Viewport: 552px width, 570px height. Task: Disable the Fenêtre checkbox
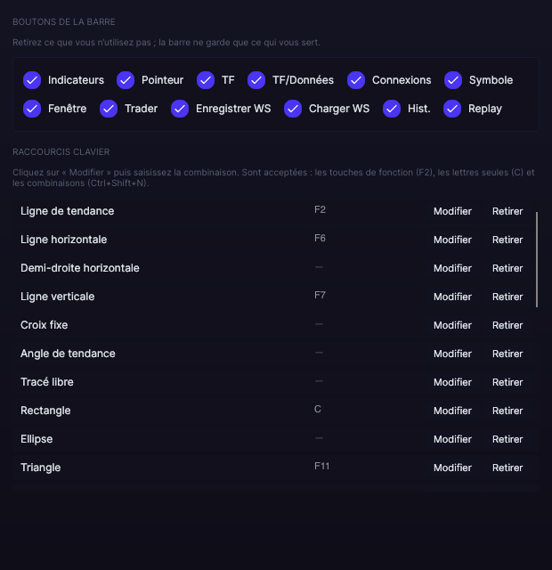tap(32, 109)
